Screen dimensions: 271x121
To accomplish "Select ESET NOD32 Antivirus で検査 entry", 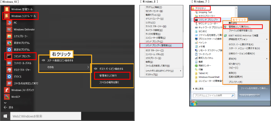I will point(243,35).
